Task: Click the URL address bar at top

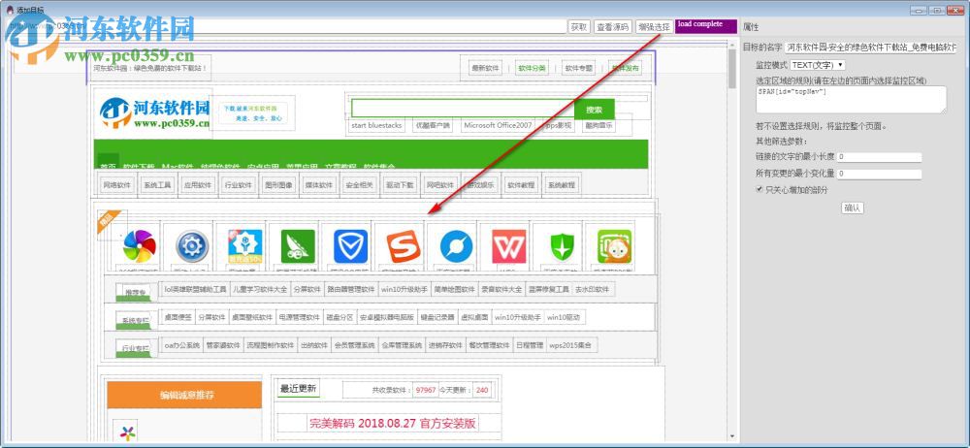Action: click(x=286, y=26)
